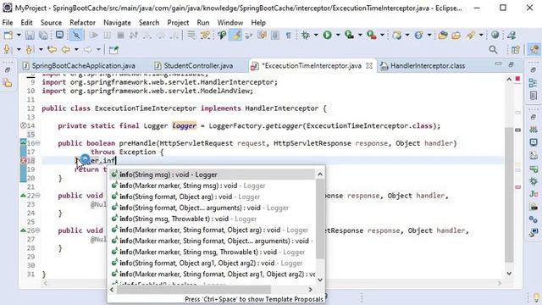542x305 pixels.
Task: Click the proposal list horizontal scroll-right arrow
Action: pyautogui.click(x=311, y=290)
